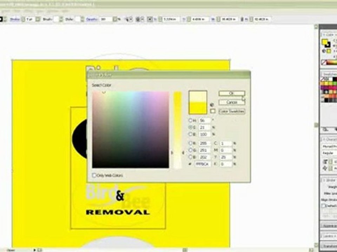Click the yellow Y percentage field
The image size is (337, 252).
(x=226, y=157)
